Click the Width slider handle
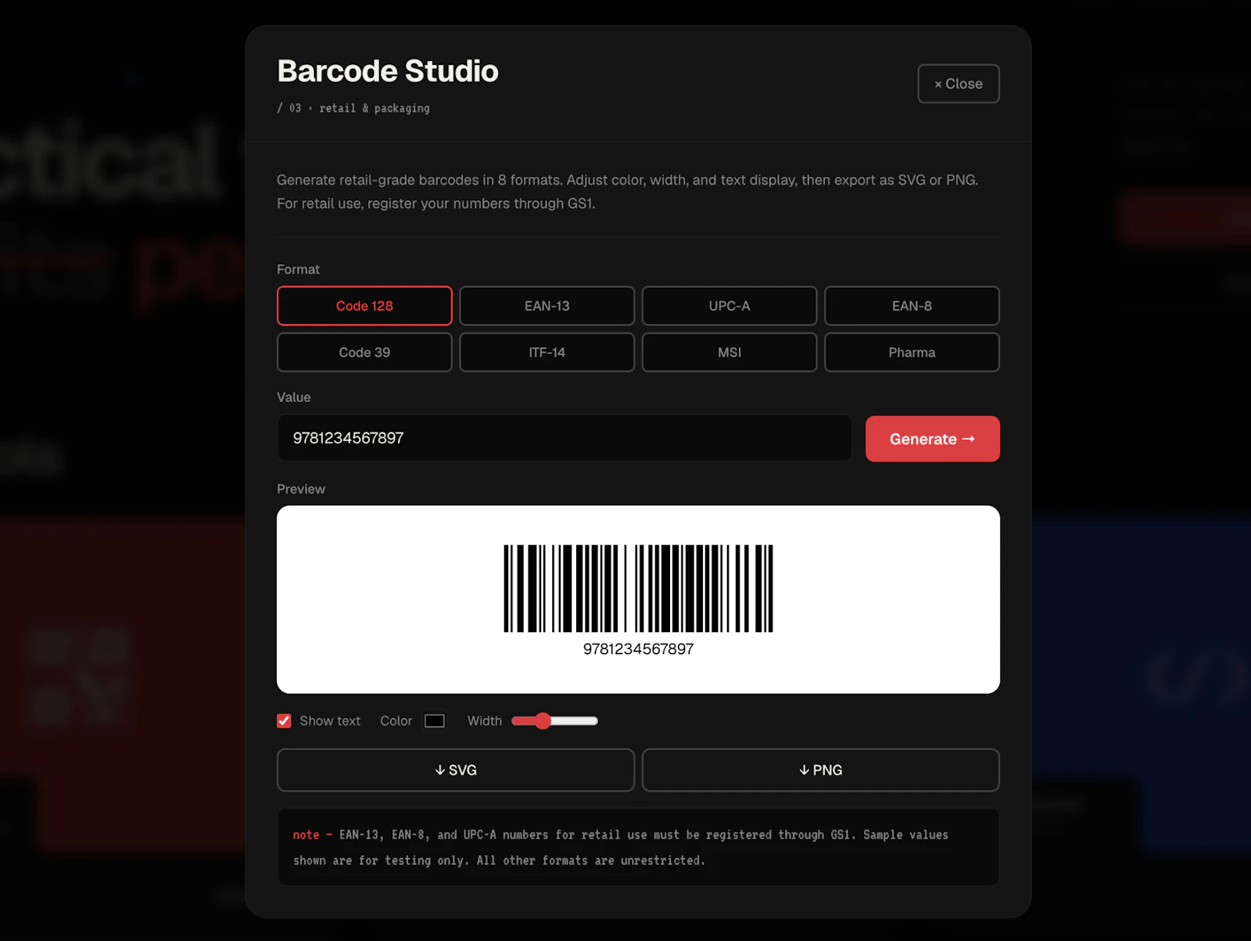Viewport: 1251px width, 941px height. point(543,721)
